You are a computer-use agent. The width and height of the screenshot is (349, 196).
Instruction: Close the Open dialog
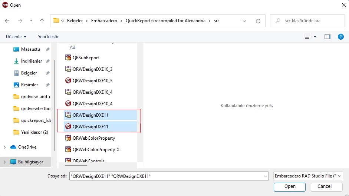[x=344, y=5]
